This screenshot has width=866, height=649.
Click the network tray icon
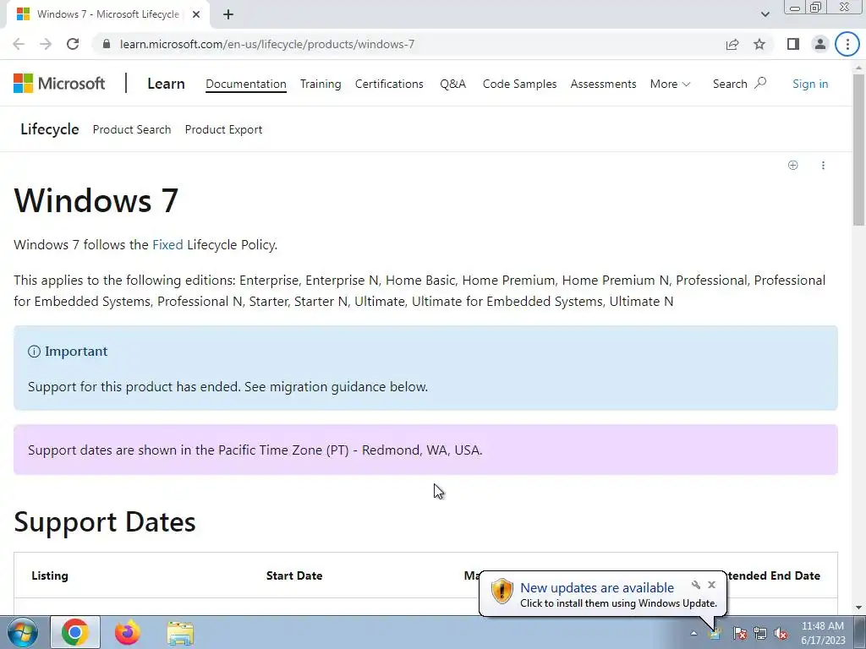(x=760, y=633)
